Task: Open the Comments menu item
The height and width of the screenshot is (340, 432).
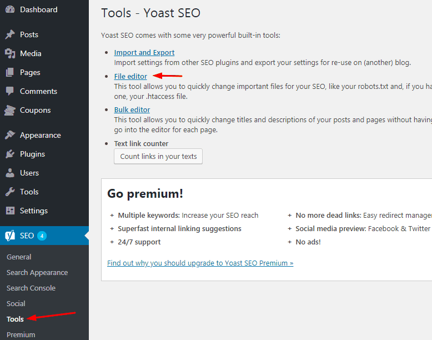Action: point(44,91)
